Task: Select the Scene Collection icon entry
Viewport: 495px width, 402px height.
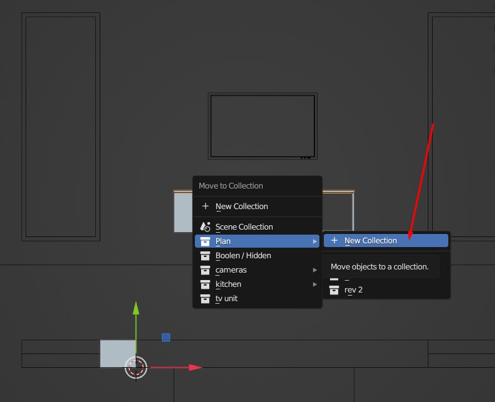Action: [205, 227]
